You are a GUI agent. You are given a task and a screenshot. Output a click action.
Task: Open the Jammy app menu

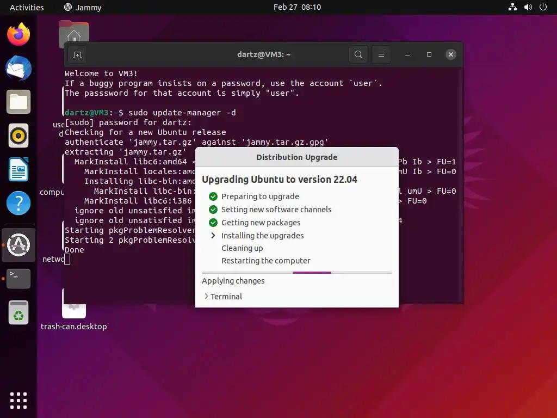tap(83, 8)
